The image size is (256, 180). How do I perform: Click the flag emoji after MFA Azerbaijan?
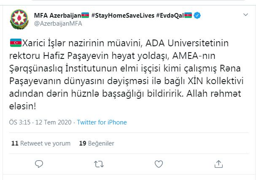tap(85, 15)
